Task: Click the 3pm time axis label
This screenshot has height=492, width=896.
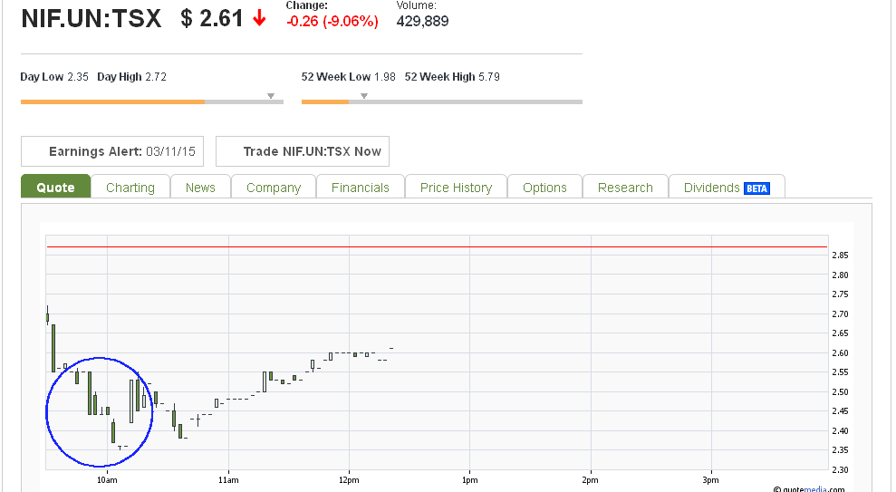Action: coord(711,480)
